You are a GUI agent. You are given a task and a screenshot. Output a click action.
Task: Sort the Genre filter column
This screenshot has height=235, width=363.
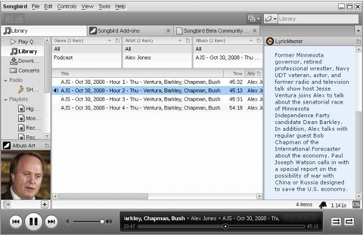83,41
